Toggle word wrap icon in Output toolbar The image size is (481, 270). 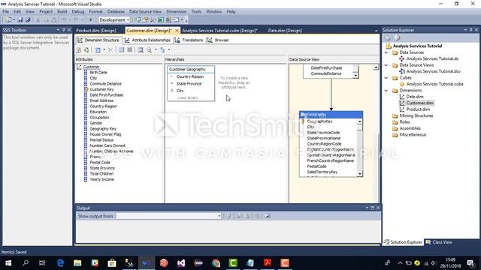[x=268, y=216]
